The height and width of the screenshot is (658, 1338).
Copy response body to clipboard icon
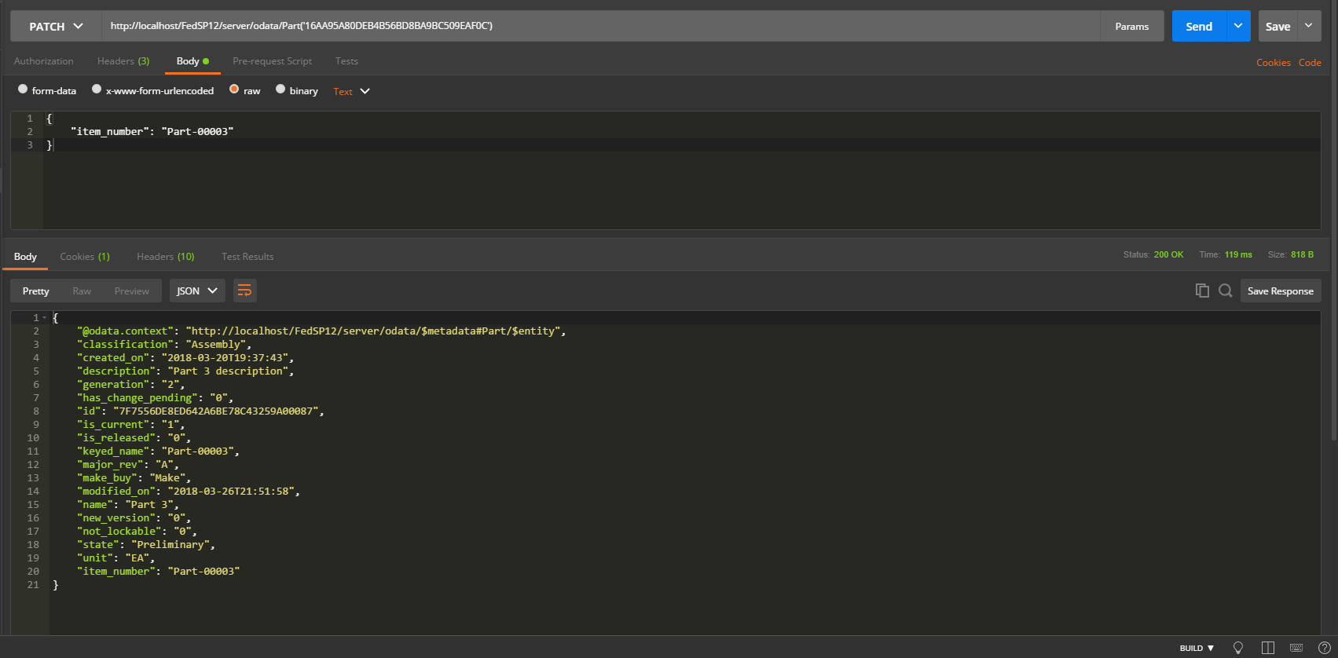[1201, 291]
